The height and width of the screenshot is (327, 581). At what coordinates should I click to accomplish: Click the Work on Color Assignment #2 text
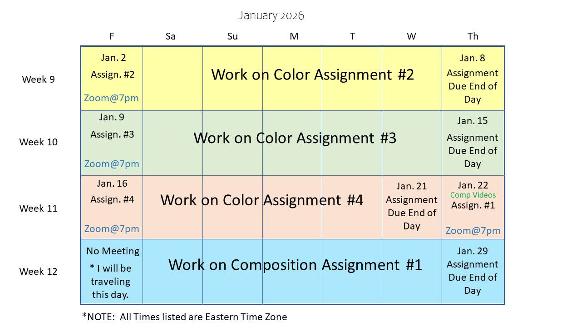312,74
